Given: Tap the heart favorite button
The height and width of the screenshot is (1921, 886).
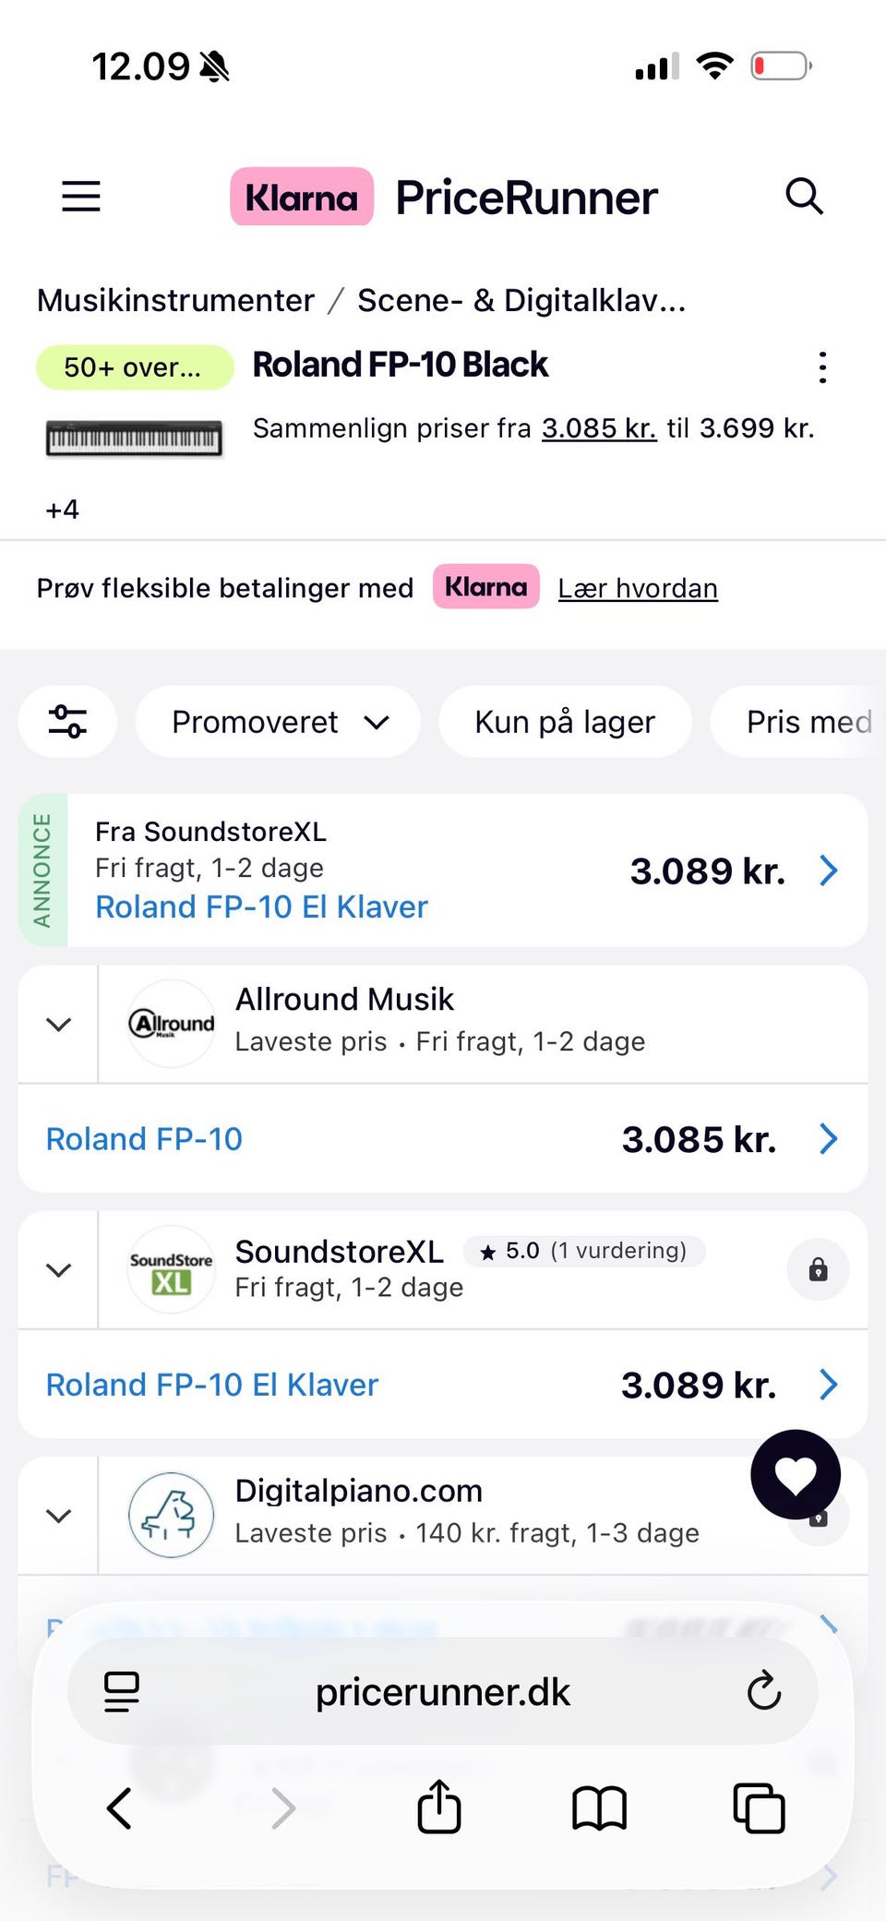Looking at the screenshot, I should point(796,1474).
